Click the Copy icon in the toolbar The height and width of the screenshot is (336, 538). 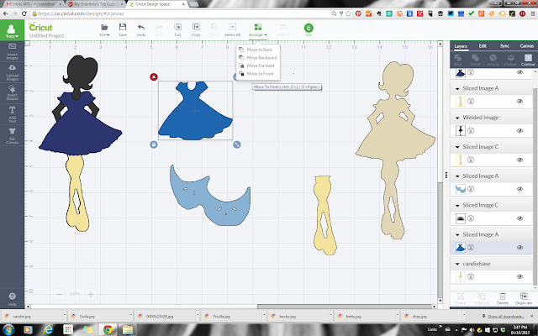(x=196, y=27)
